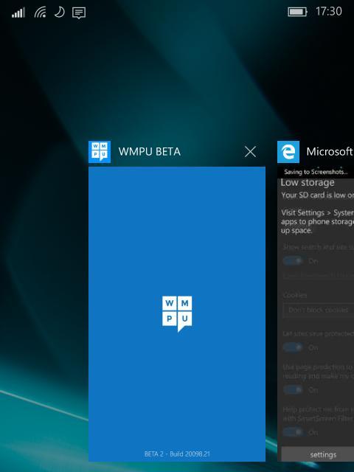
Task: Tap the WMPU logo in the splash screen
Action: [x=177, y=313]
